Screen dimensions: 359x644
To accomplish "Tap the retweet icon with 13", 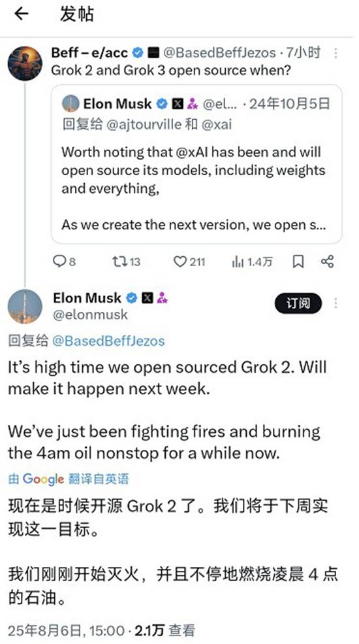I will point(126,262).
